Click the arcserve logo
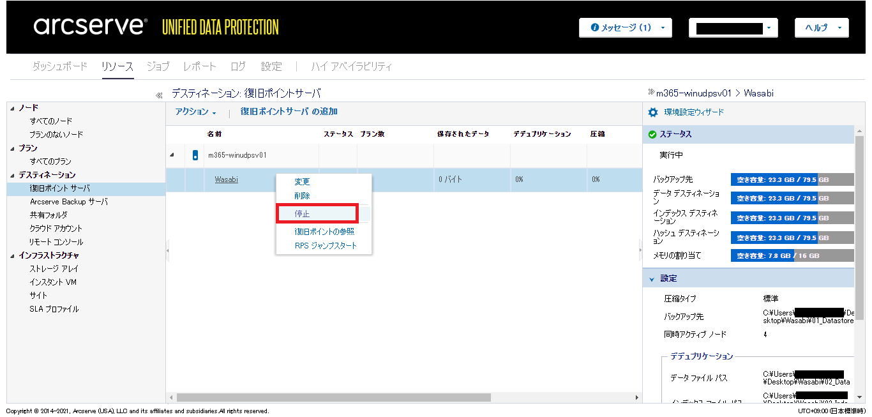Image resolution: width=872 pixels, height=417 pixels. [90, 26]
